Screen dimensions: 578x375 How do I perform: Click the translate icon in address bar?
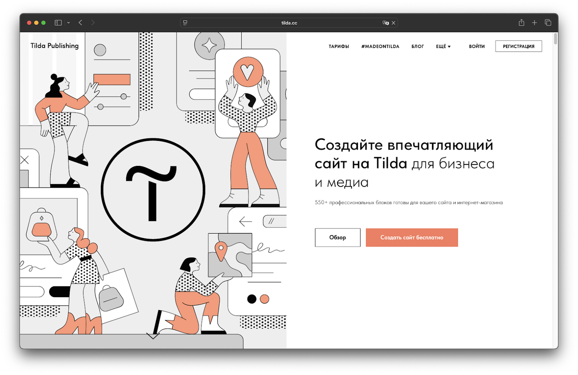[x=385, y=23]
